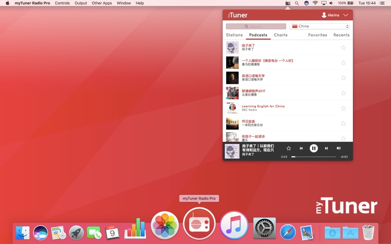Skip to the next track

click(x=326, y=148)
